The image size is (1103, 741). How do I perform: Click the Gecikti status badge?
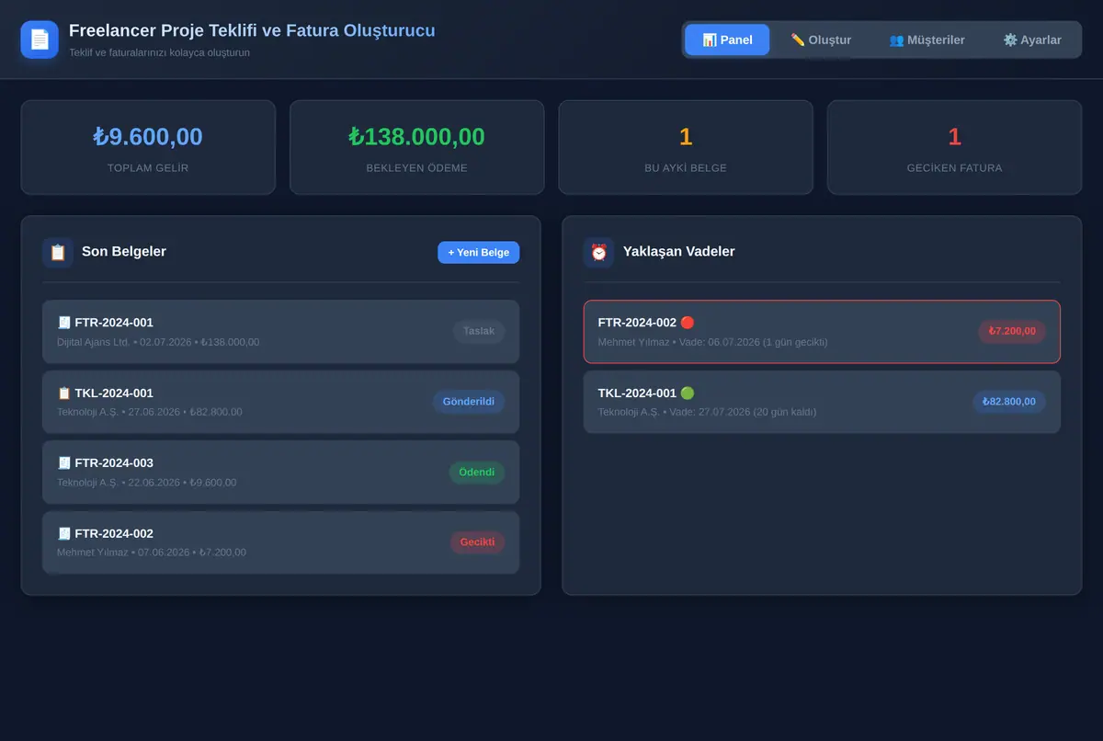click(x=477, y=542)
